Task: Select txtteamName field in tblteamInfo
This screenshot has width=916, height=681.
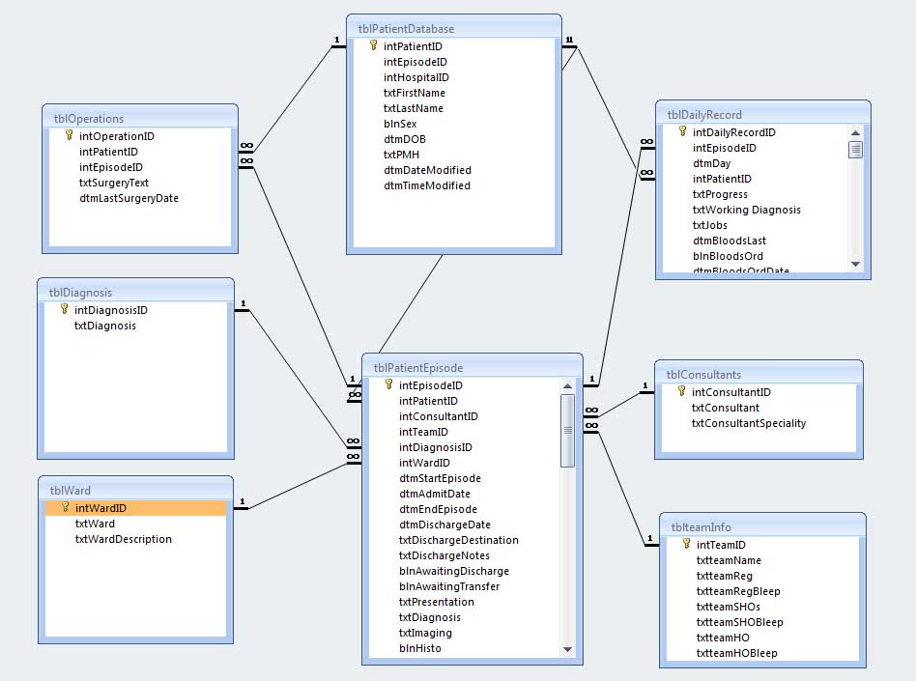Action: click(x=730, y=560)
